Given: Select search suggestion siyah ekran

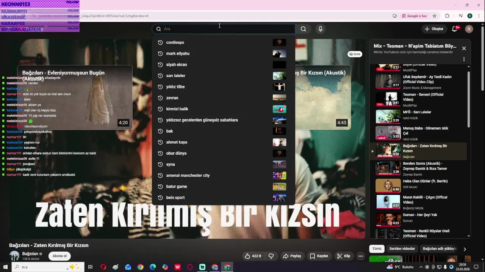Looking at the screenshot, I should pos(223,65).
